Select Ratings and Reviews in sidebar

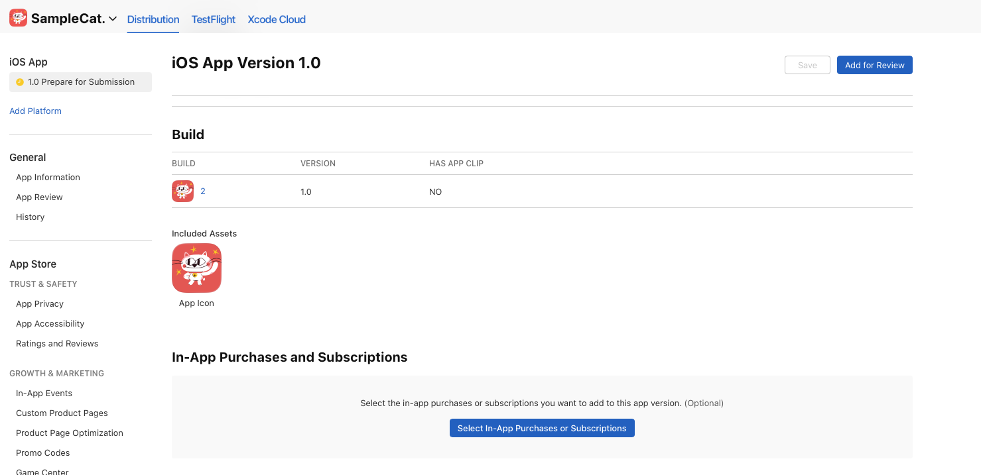point(57,343)
